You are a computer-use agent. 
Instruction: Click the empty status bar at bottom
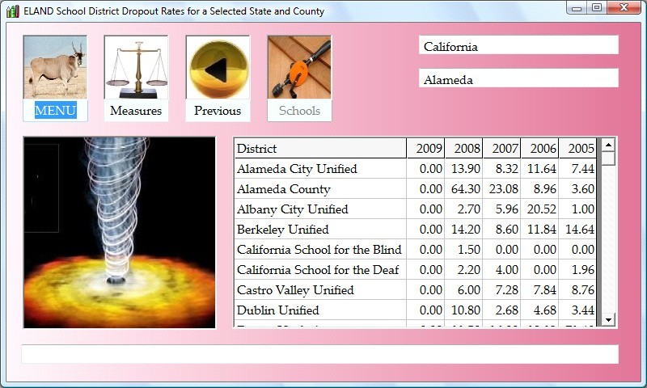click(319, 354)
